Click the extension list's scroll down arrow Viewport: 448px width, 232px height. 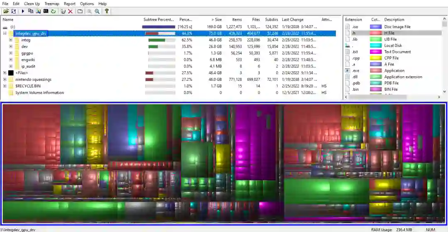click(444, 92)
